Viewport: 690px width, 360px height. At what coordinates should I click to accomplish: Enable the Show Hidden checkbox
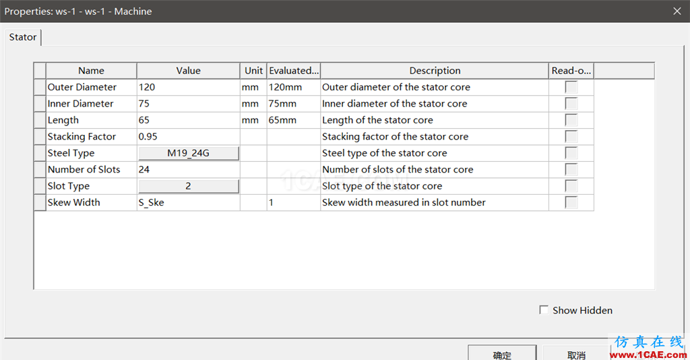pos(544,310)
